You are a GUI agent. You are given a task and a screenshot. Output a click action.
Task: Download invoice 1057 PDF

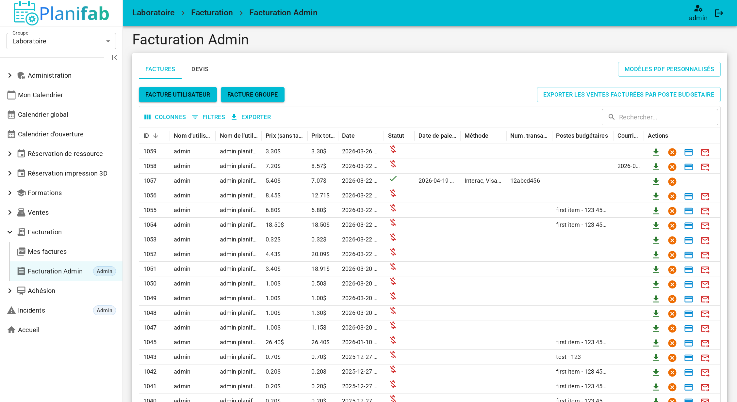tap(656, 181)
